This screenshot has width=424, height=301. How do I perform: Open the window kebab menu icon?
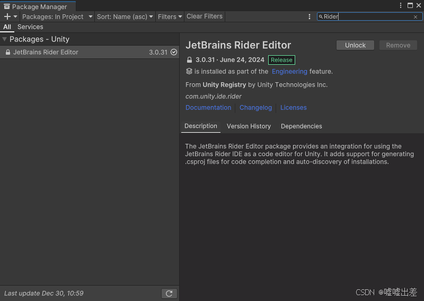[401, 5]
